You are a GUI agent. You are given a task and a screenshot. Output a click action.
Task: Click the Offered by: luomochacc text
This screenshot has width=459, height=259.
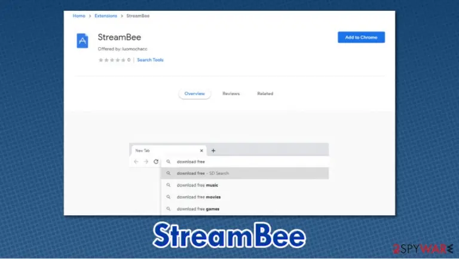[123, 49]
